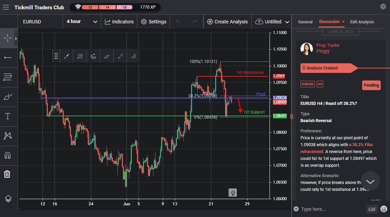Pick the Fib channel tool in floating toolbar
The height and width of the screenshot is (217, 390).
93,56
